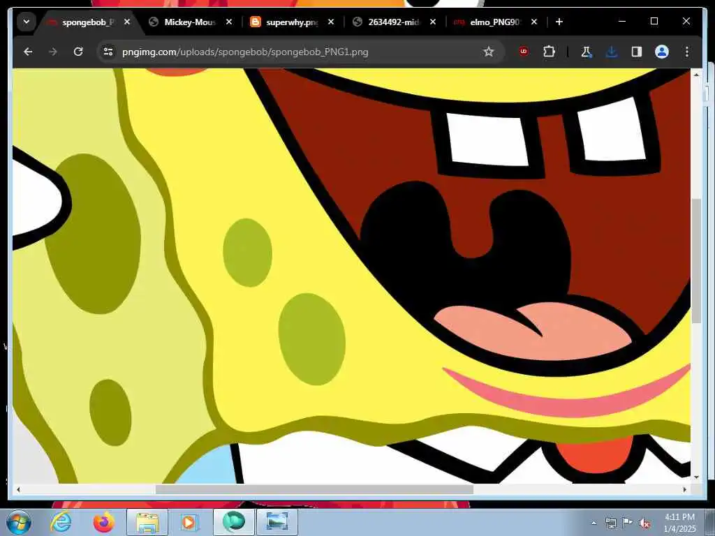715x536 pixels.
Task: Open a new browser tab
Action: 559,22
